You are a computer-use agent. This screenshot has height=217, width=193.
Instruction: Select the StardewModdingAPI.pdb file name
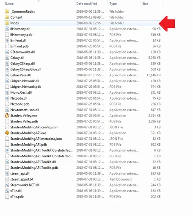click(29, 145)
